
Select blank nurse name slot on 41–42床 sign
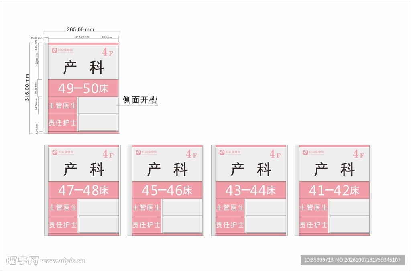(350, 224)
